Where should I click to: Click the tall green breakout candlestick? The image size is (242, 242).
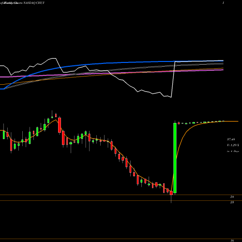pos(175,158)
